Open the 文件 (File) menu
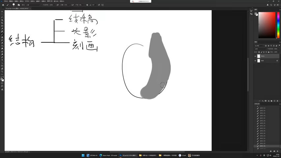This screenshot has width=281, height=158. (6, 1)
